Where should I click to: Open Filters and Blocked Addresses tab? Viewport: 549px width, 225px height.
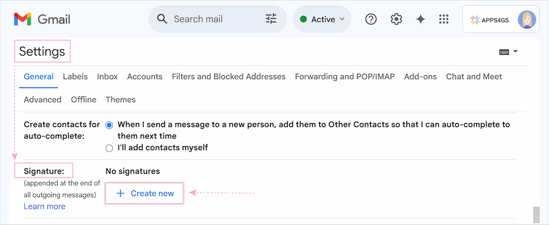click(229, 77)
